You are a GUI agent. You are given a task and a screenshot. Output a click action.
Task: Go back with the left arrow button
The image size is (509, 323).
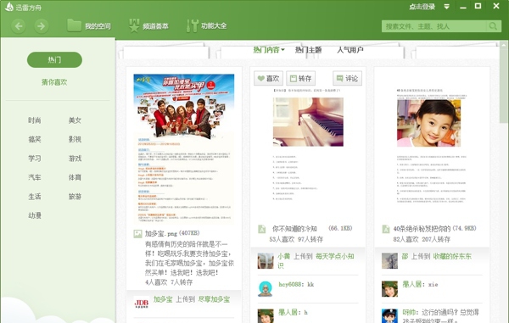[x=19, y=26]
